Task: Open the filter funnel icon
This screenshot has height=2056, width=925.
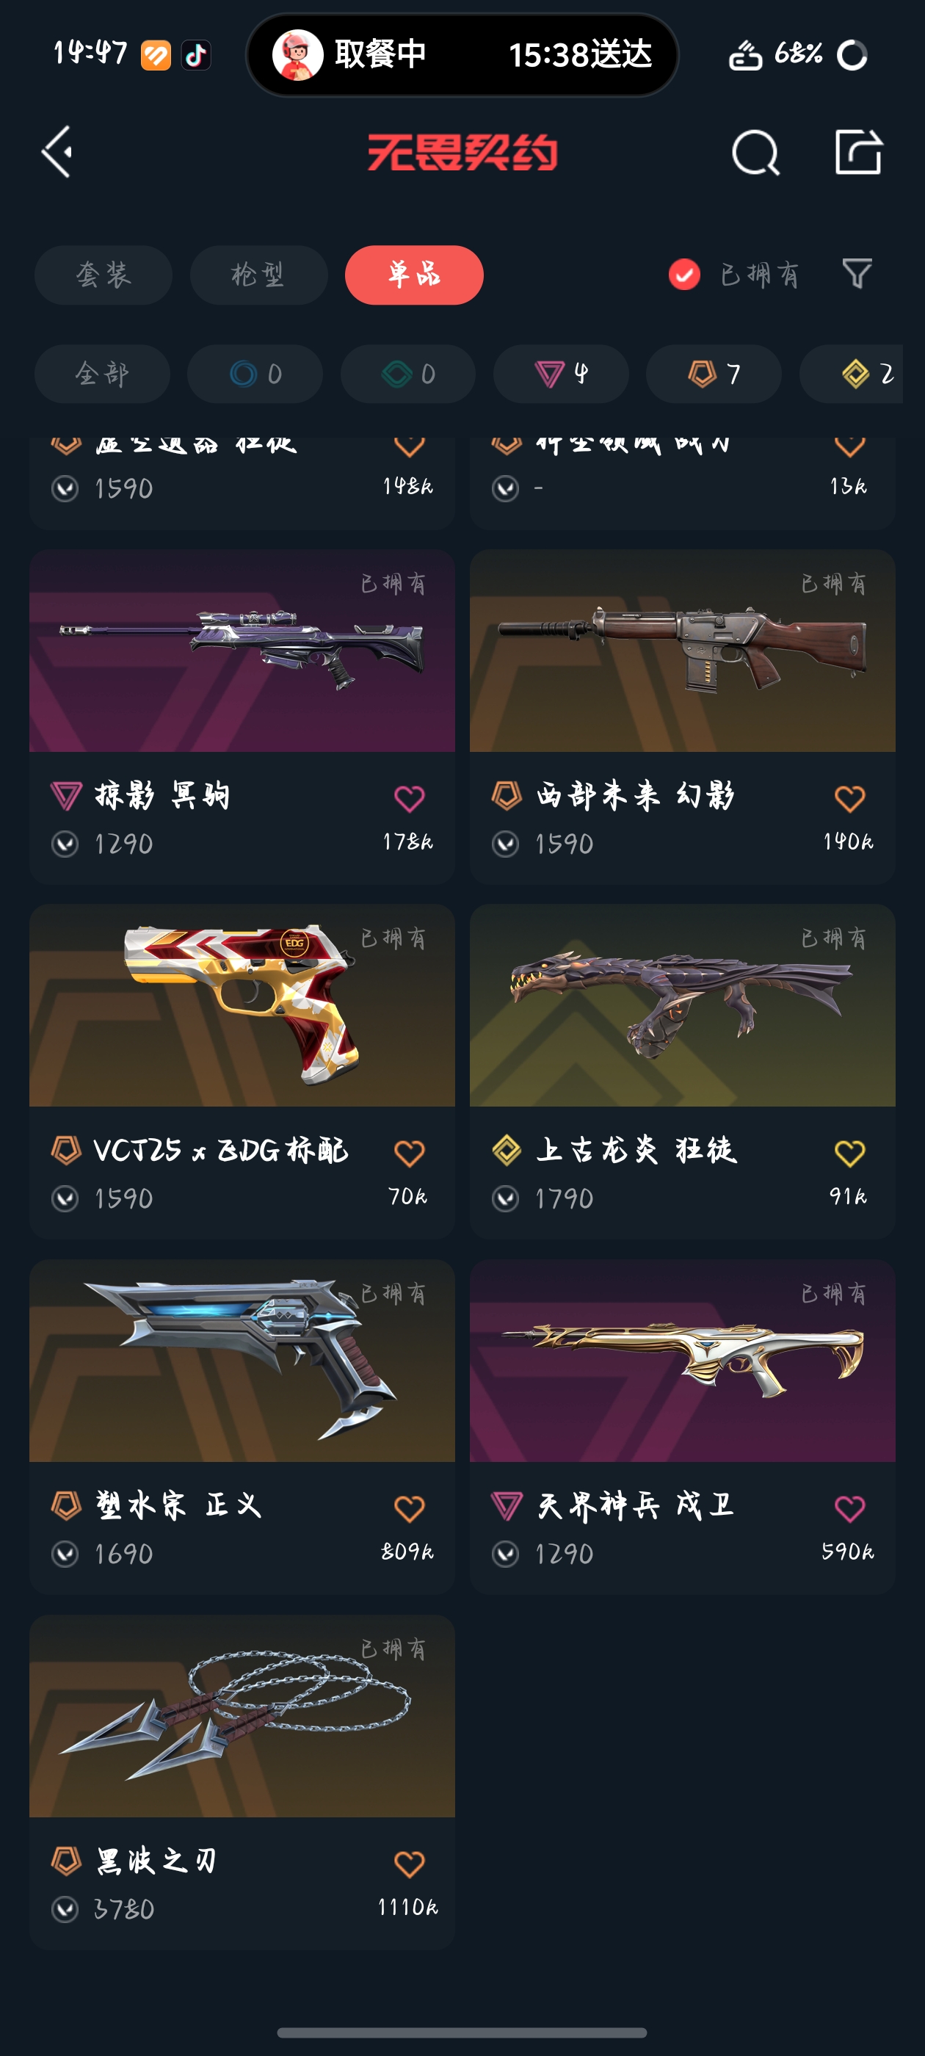Action: [x=857, y=274]
